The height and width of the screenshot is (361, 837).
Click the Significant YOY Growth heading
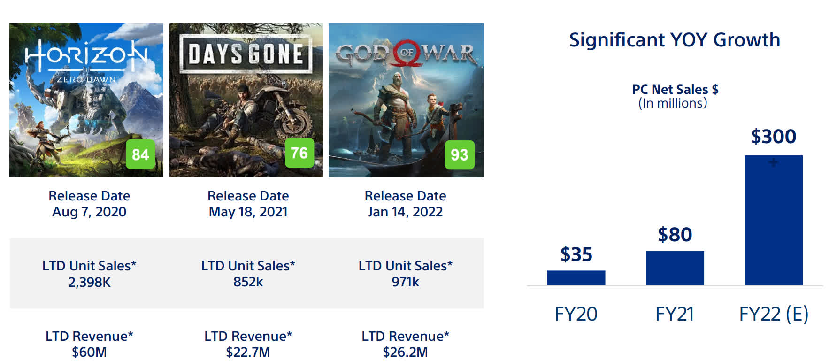(674, 40)
